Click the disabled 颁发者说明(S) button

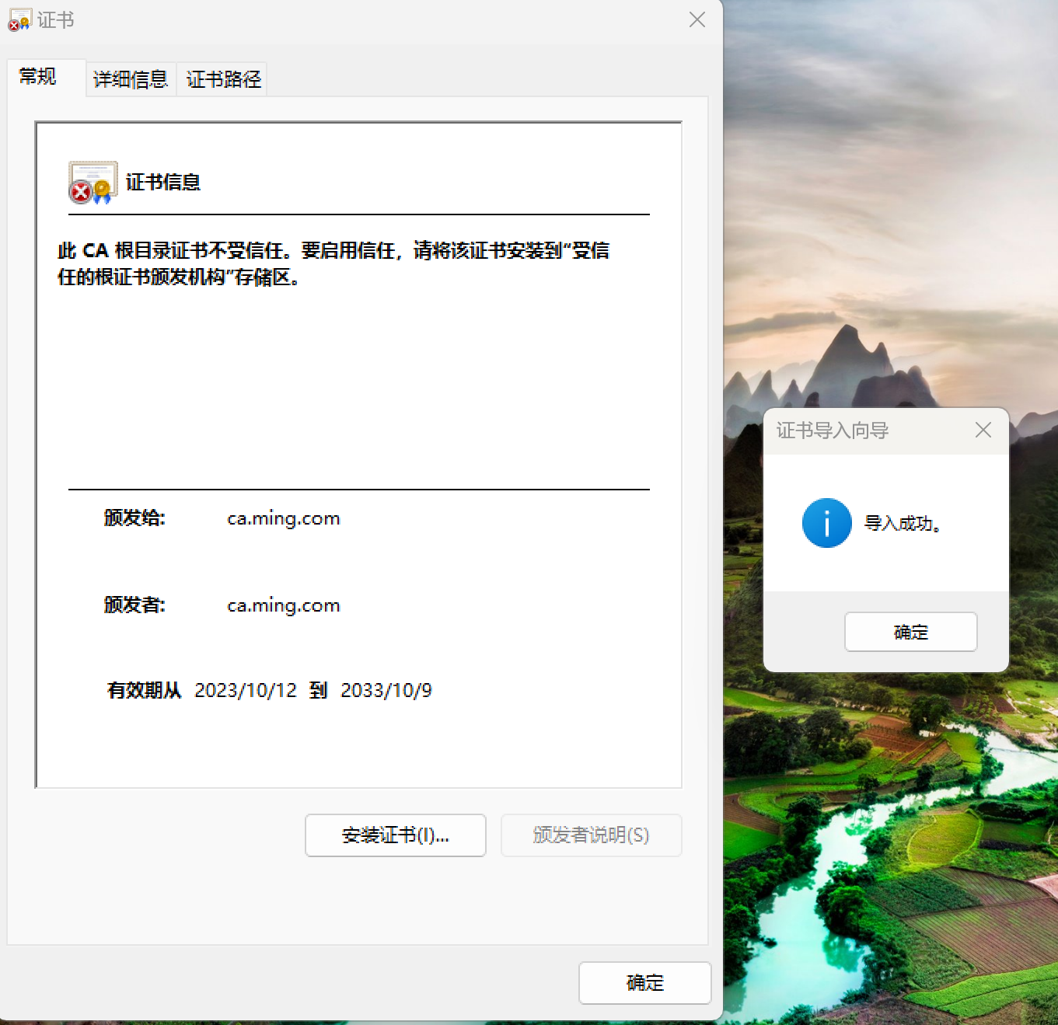tap(591, 835)
